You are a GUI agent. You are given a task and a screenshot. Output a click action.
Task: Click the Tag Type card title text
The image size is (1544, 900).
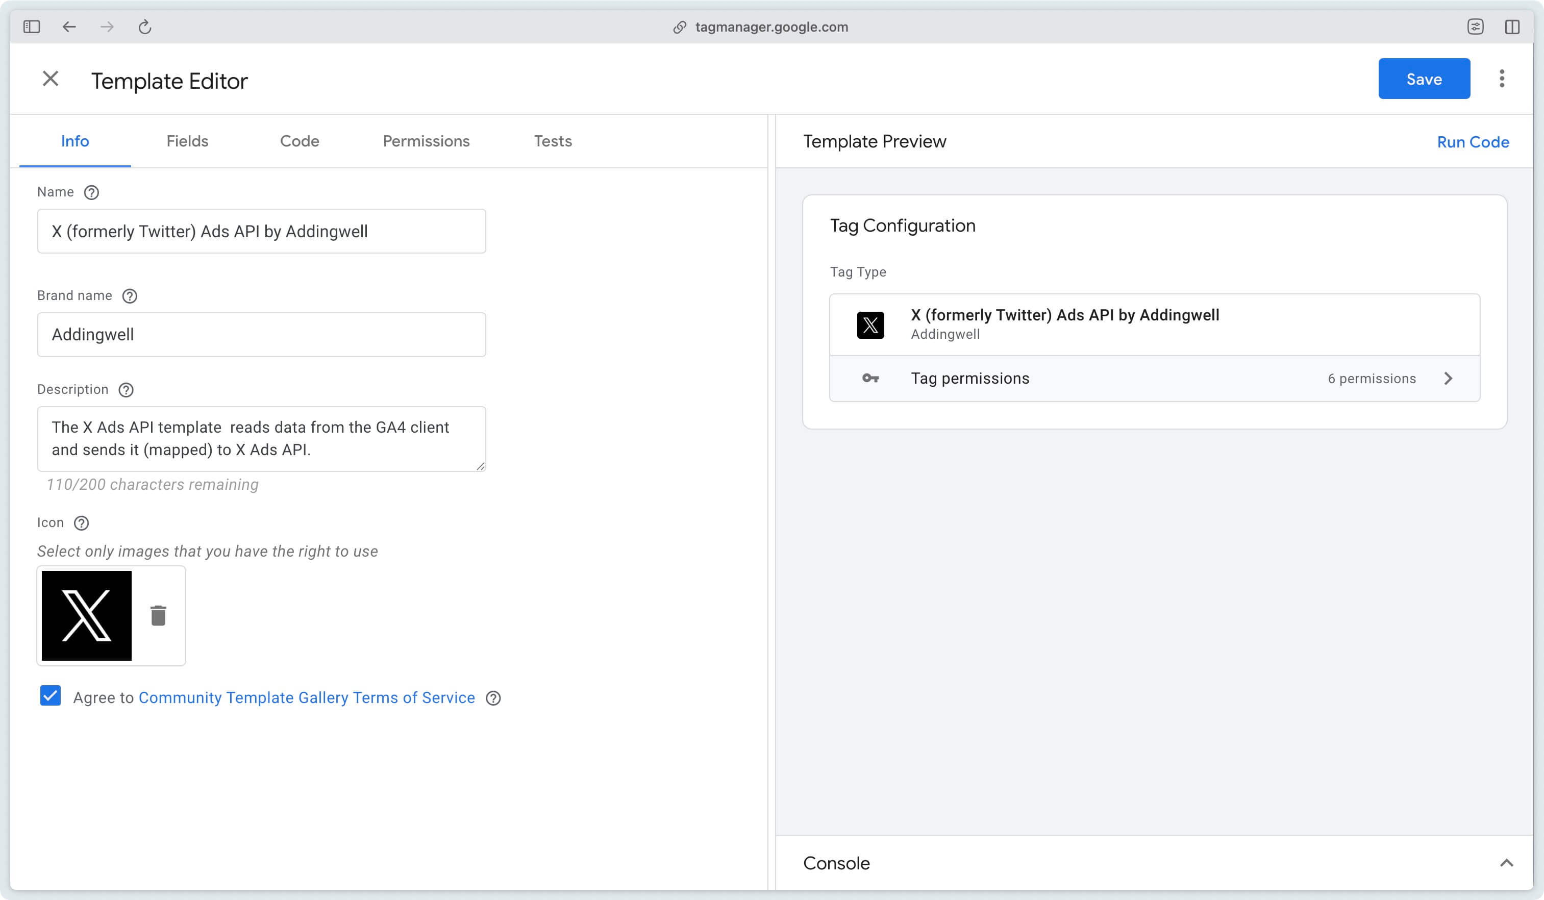[x=1065, y=315]
